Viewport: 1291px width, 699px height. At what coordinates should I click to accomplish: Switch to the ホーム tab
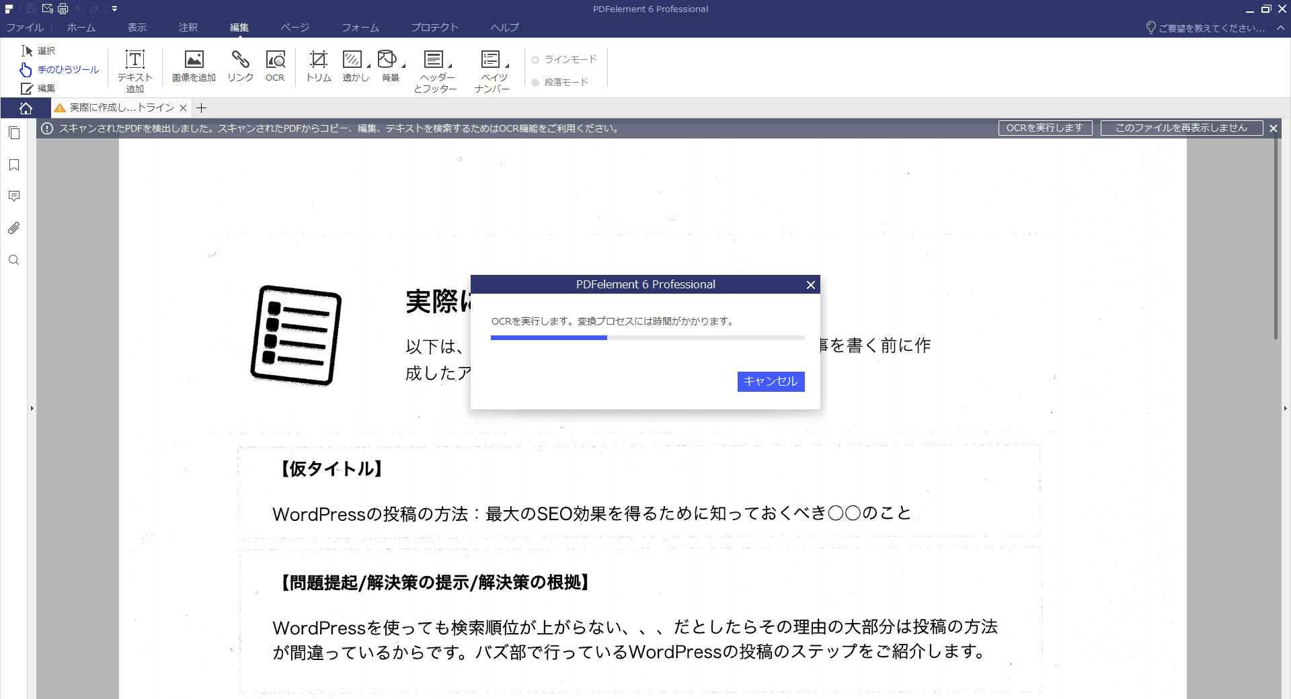pos(81,28)
